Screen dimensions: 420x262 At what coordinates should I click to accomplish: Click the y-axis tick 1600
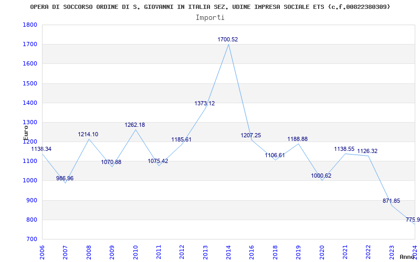30,64
